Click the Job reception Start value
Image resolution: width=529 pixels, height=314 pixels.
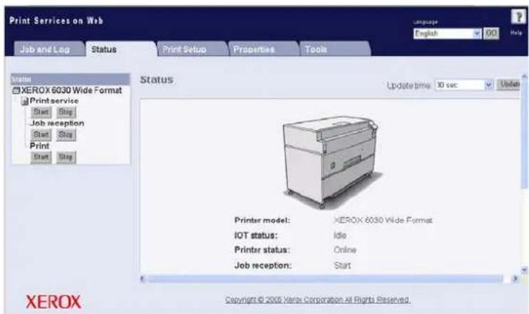342,266
